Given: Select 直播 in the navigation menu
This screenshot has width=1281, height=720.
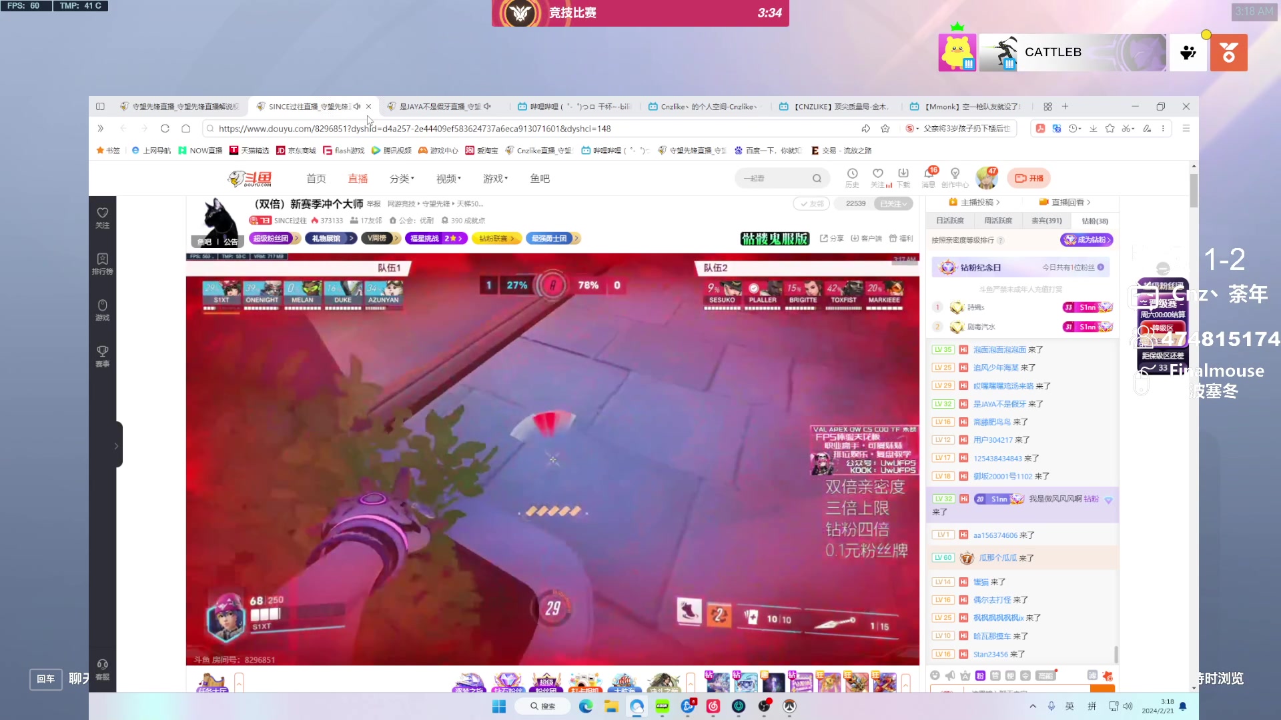Looking at the screenshot, I should (x=358, y=179).
